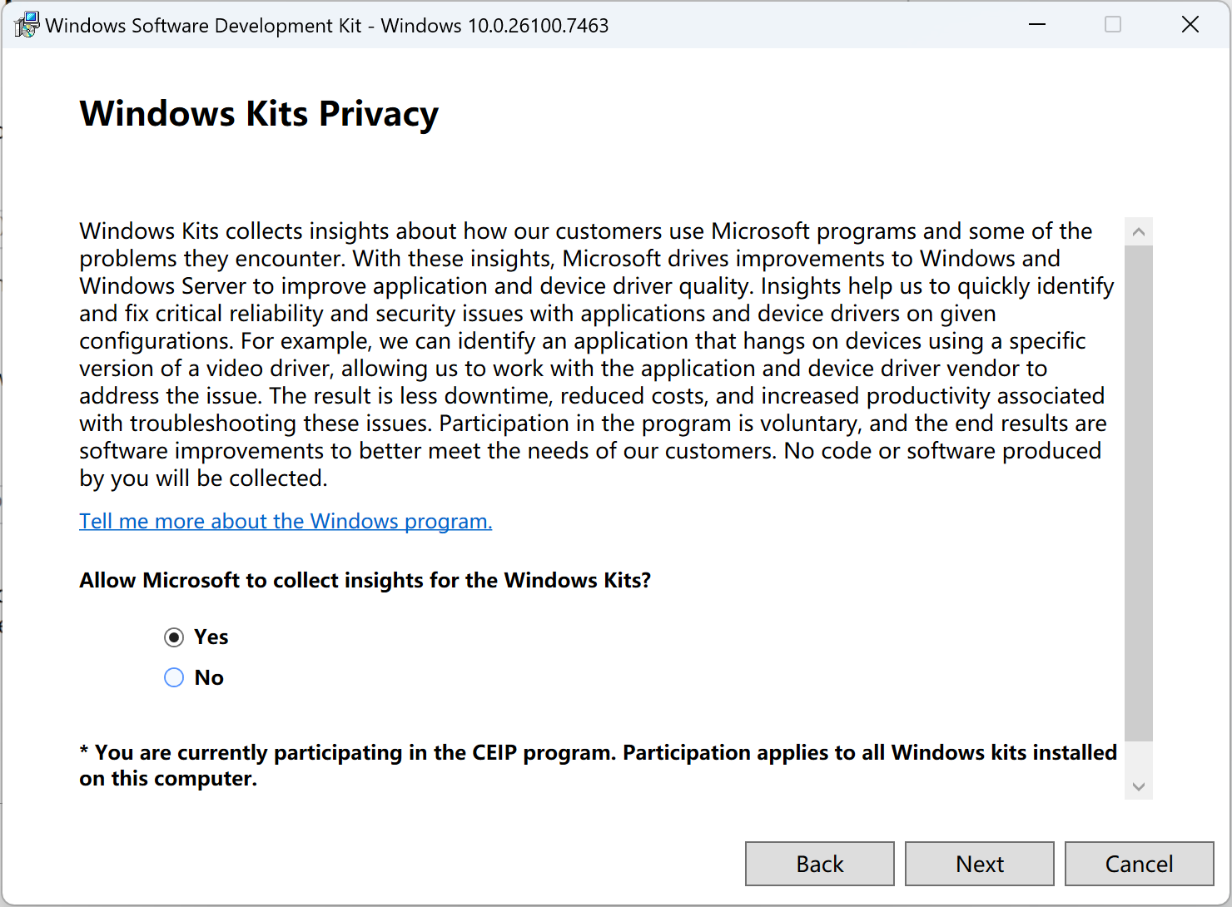The height and width of the screenshot is (907, 1232).
Task: Click the Back button to return
Action: tap(819, 864)
